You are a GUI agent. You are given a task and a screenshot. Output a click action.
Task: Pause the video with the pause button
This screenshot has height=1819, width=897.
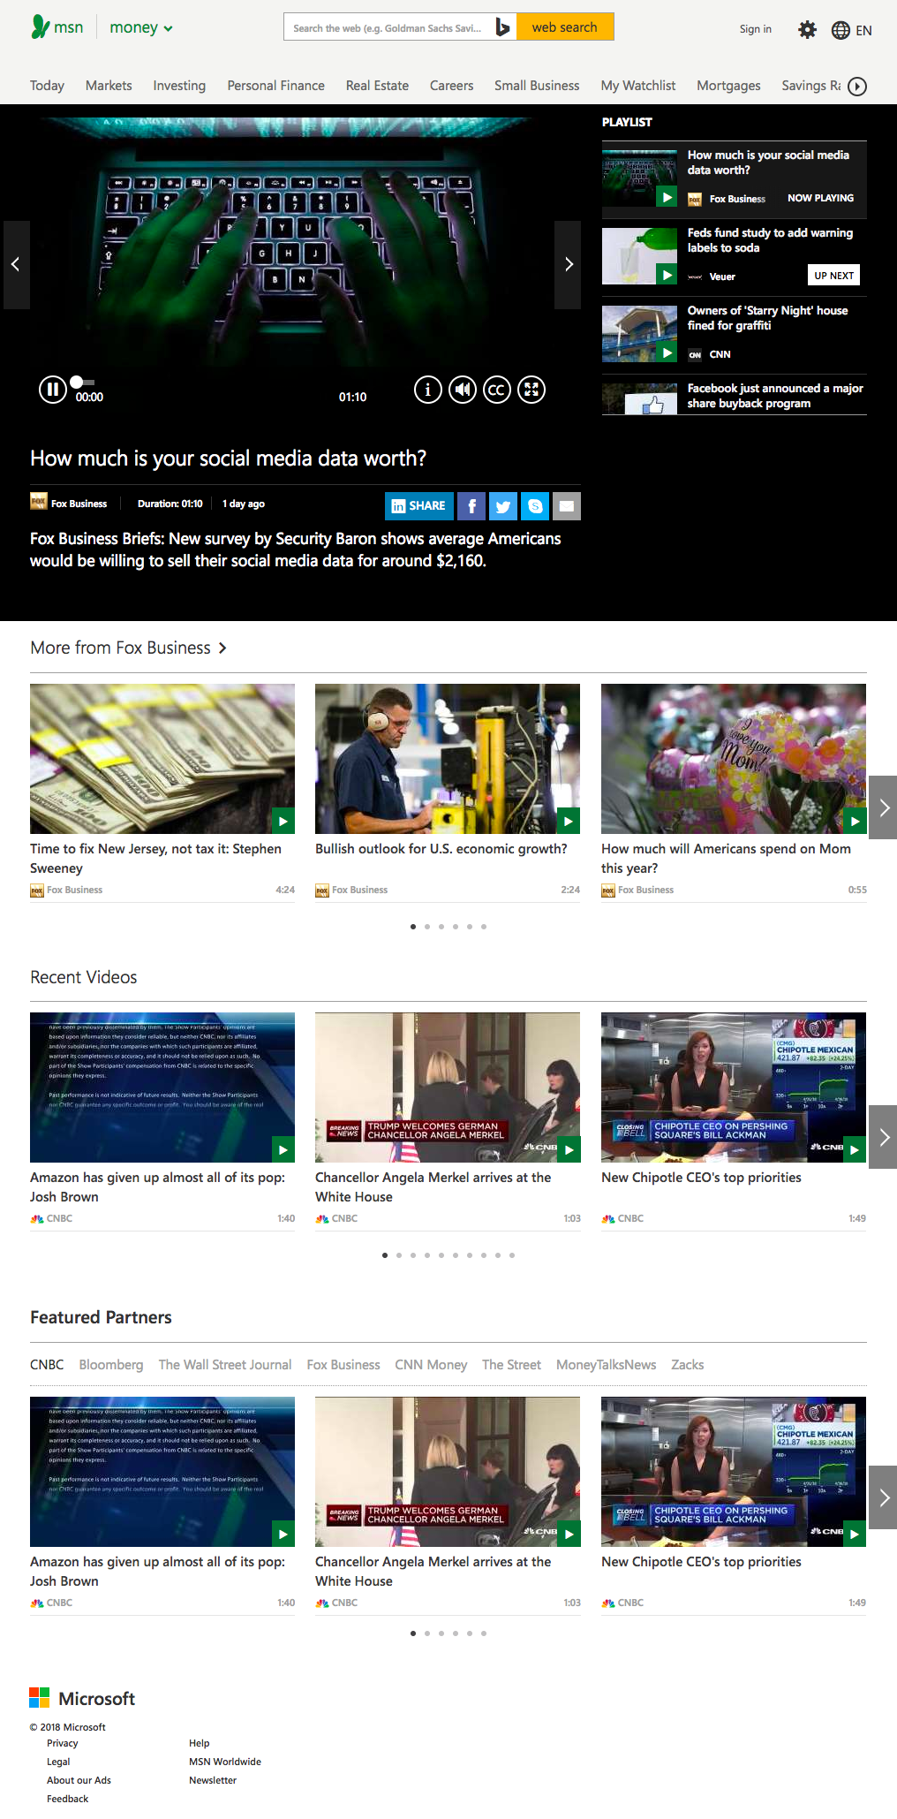53,389
